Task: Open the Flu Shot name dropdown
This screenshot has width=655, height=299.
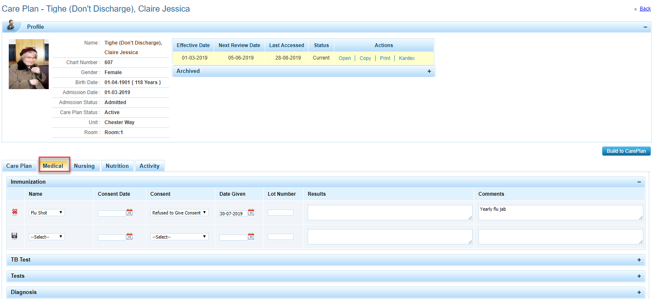Action: pos(47,213)
